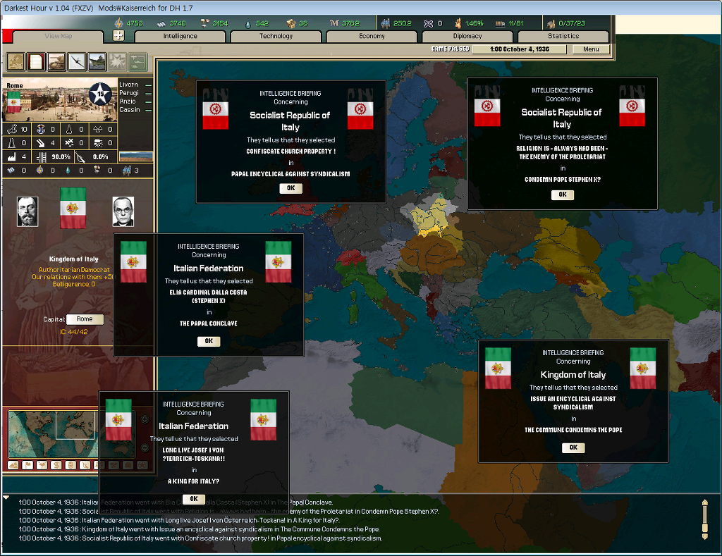Click log line about Confiscate church property
The width and height of the screenshot is (722, 556).
tap(200, 538)
